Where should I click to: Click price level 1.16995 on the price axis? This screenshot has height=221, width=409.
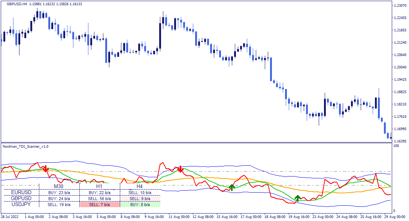[400, 129]
